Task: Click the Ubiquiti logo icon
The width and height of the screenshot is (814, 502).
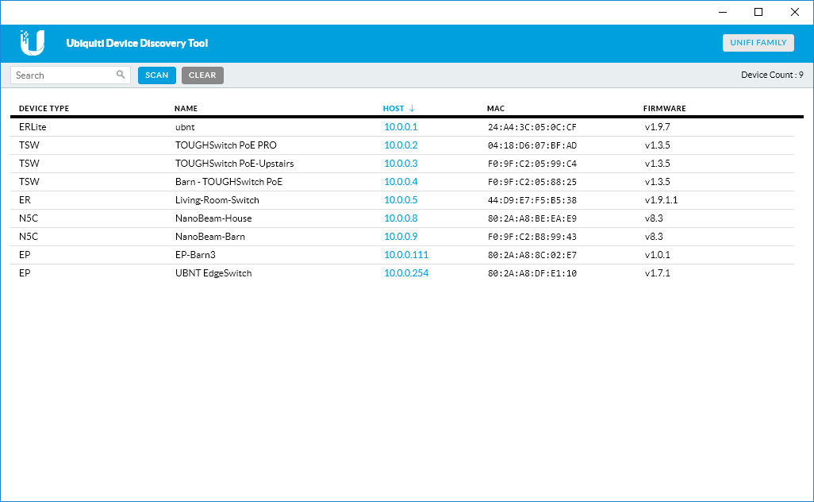Action: 33,43
